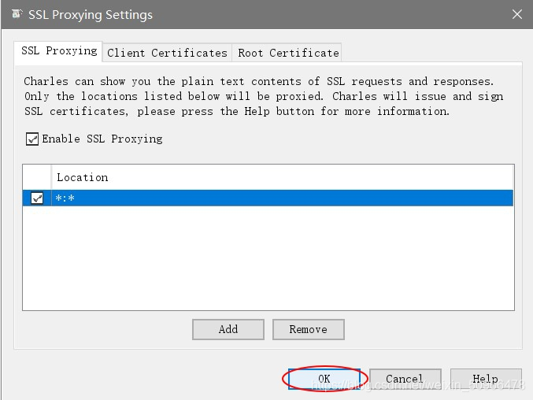Image resolution: width=533 pixels, height=400 pixels.
Task: Click the Remove button
Action: (309, 329)
